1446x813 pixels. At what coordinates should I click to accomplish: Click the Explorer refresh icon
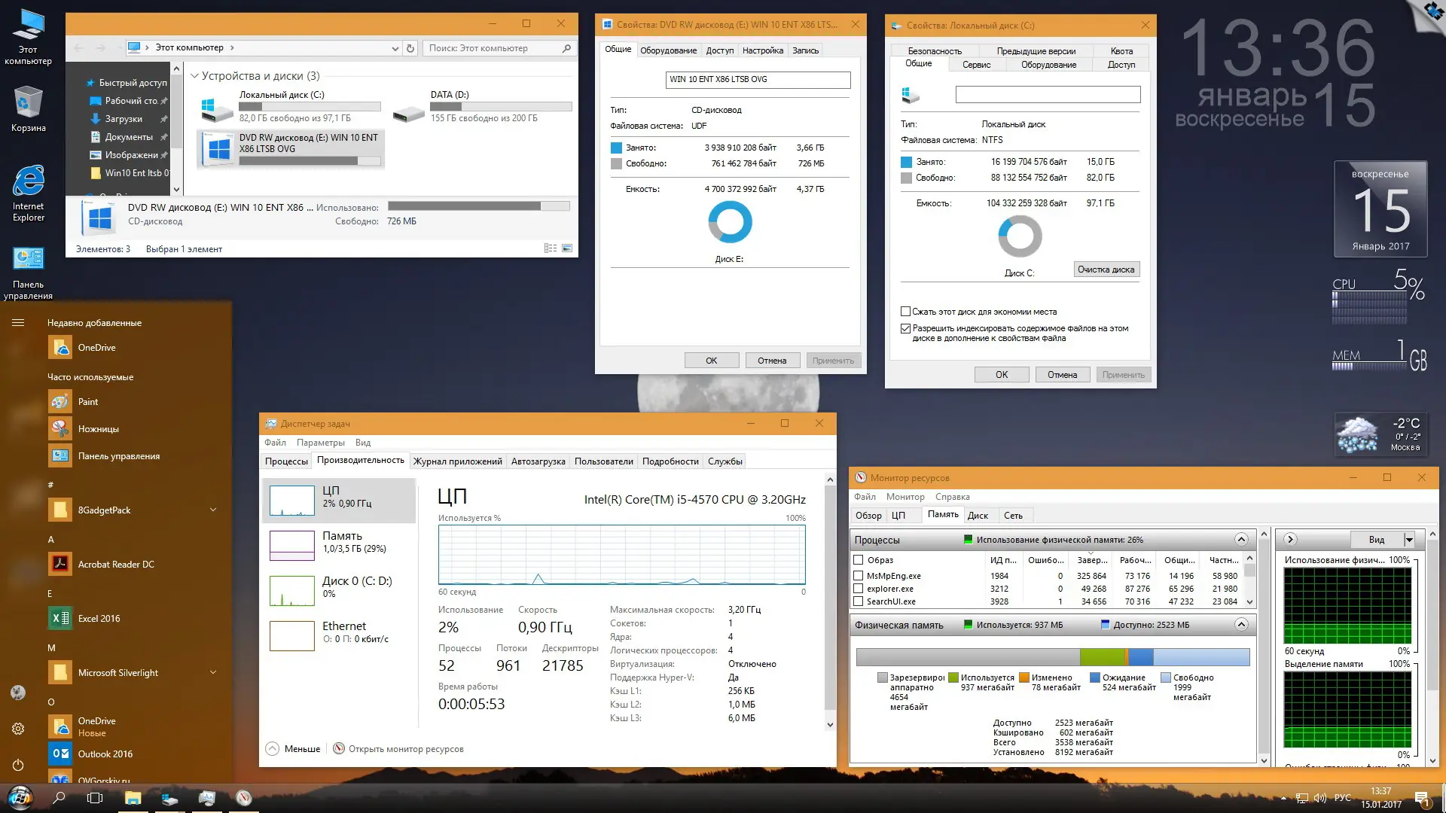[410, 48]
